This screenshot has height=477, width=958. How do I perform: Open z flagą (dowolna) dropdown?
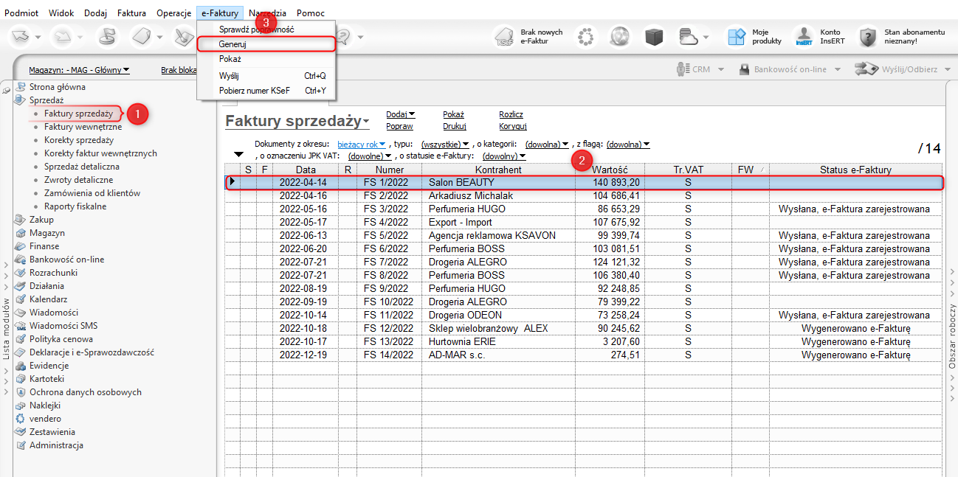point(628,145)
